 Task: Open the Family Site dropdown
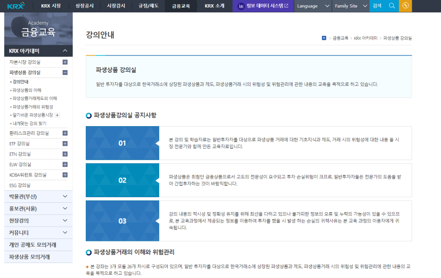click(351, 6)
